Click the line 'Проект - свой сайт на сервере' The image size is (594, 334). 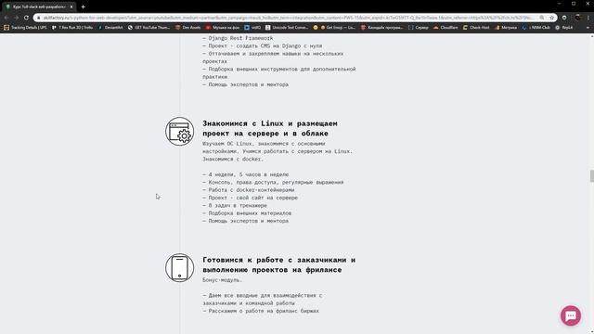point(250,198)
